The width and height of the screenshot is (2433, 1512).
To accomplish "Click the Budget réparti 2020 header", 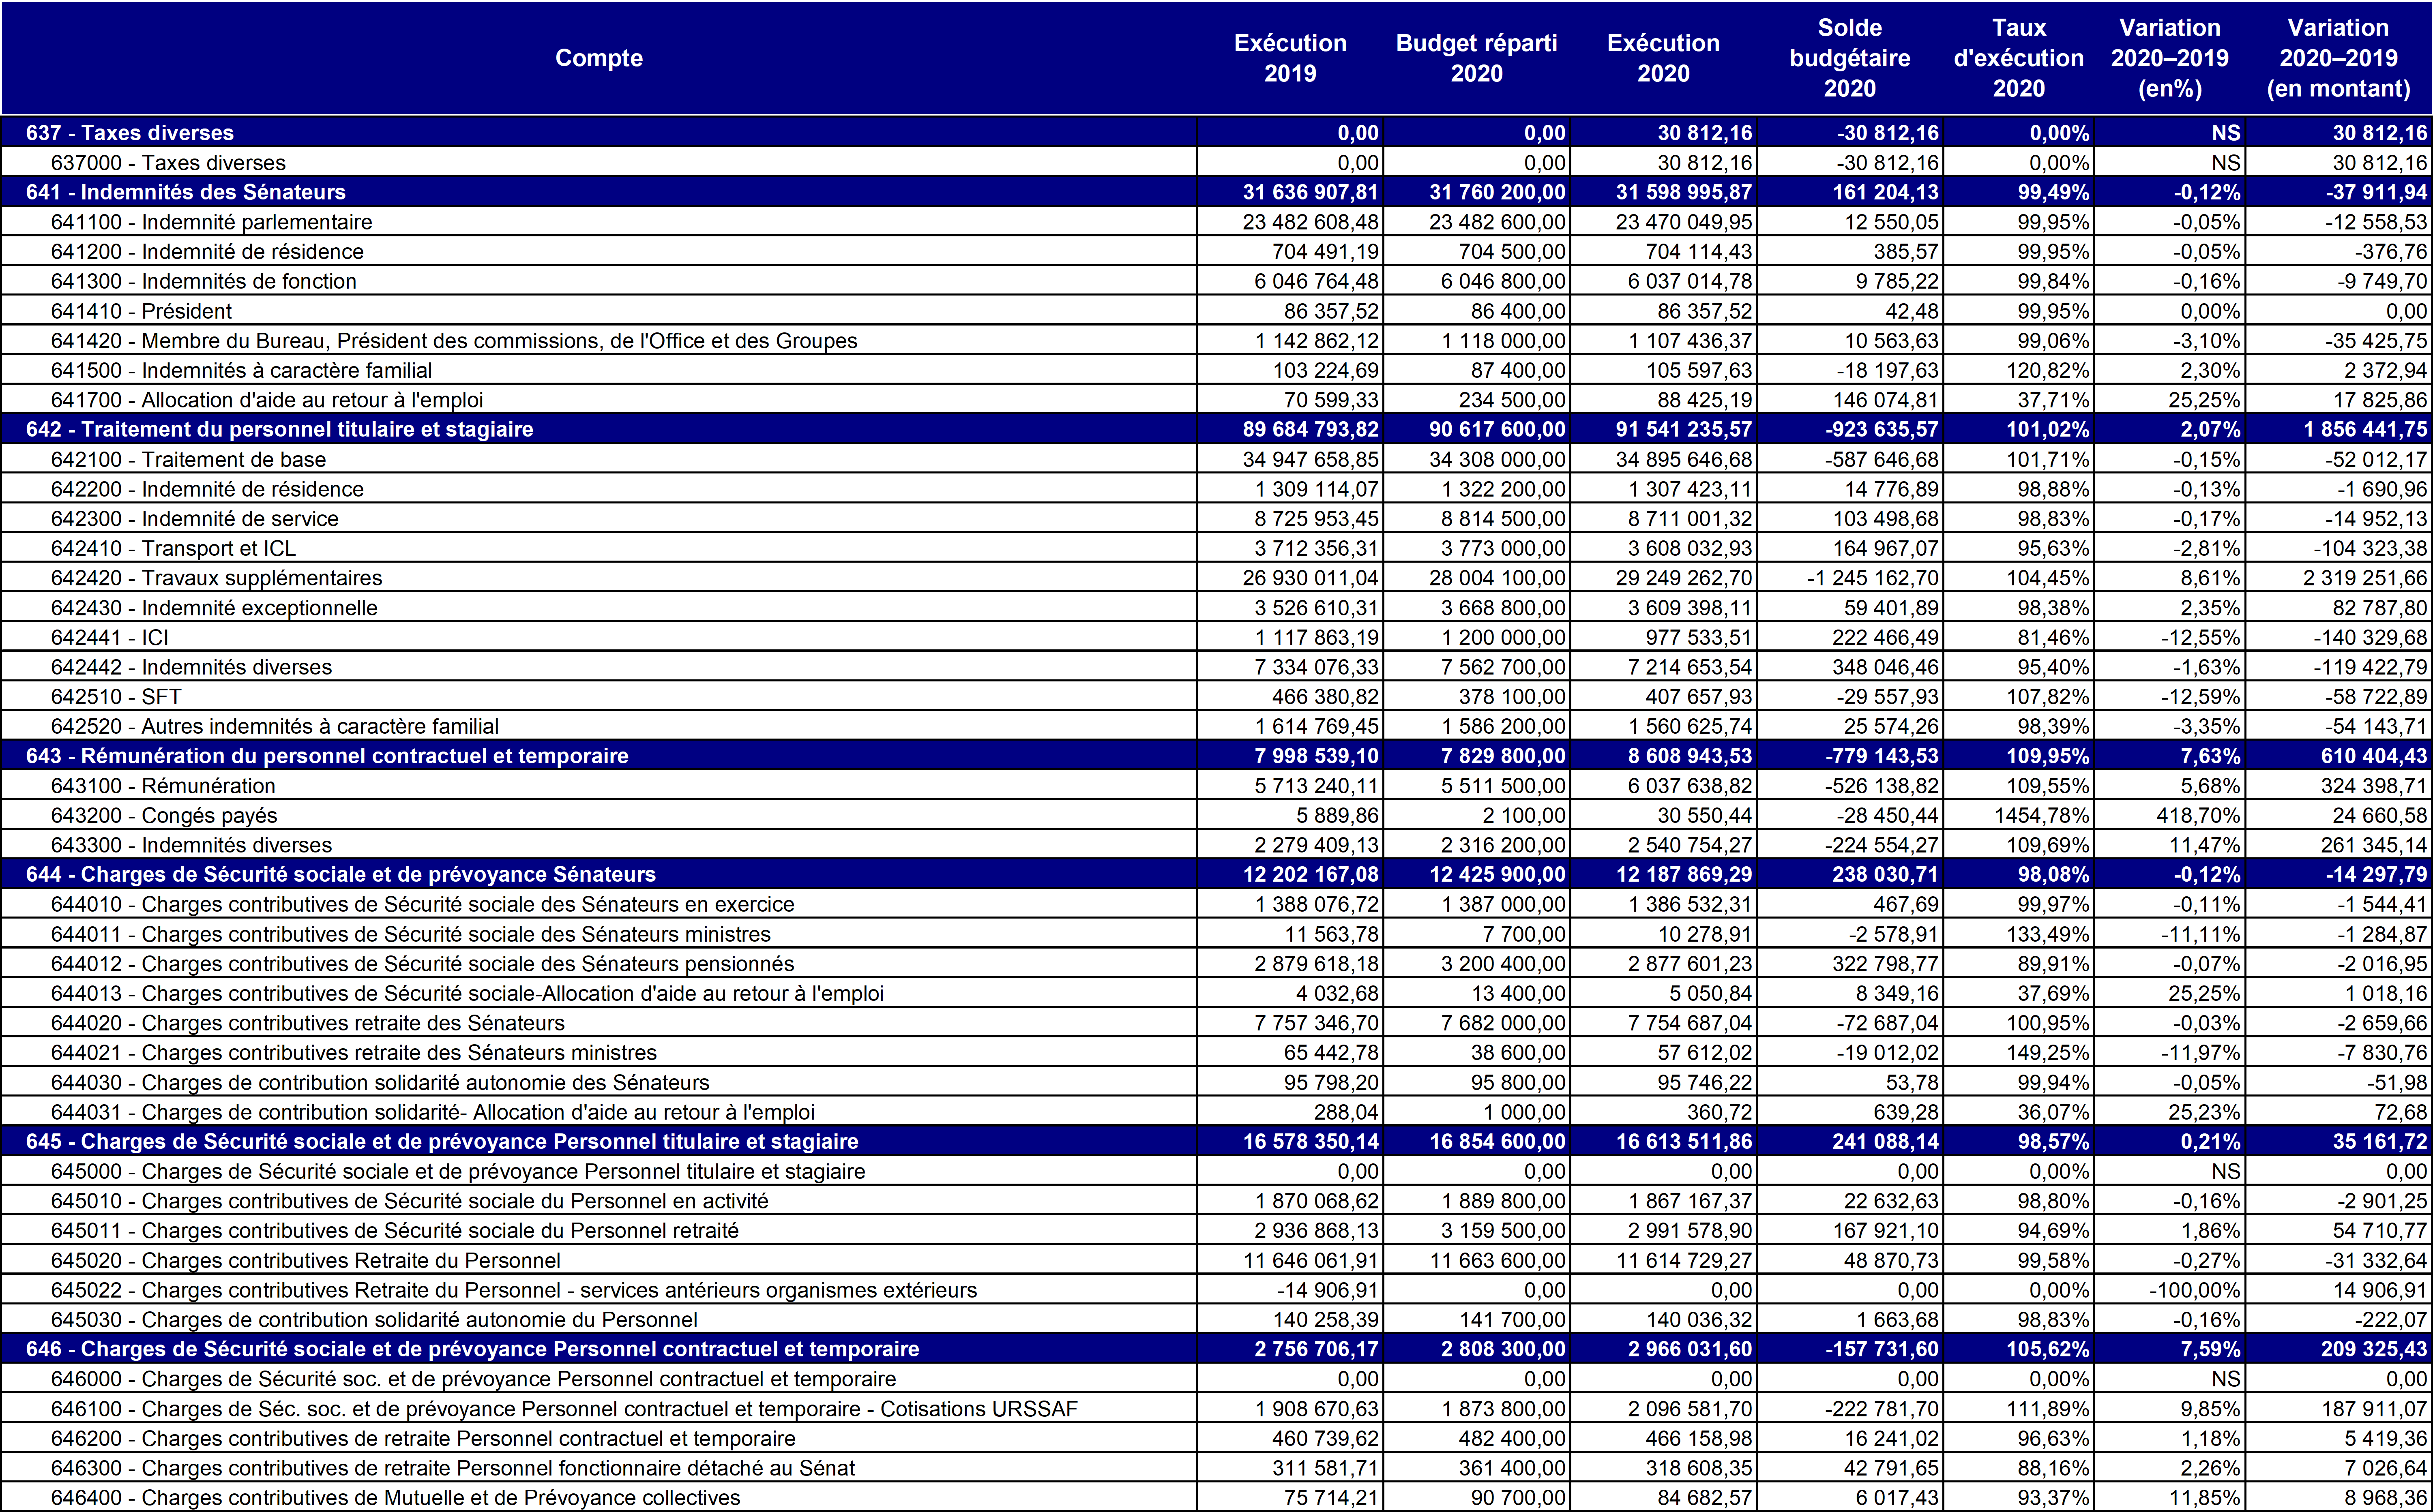I will 1476,58.
